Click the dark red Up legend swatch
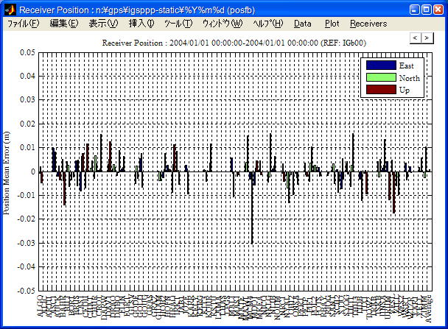The width and height of the screenshot is (448, 329). pos(381,89)
